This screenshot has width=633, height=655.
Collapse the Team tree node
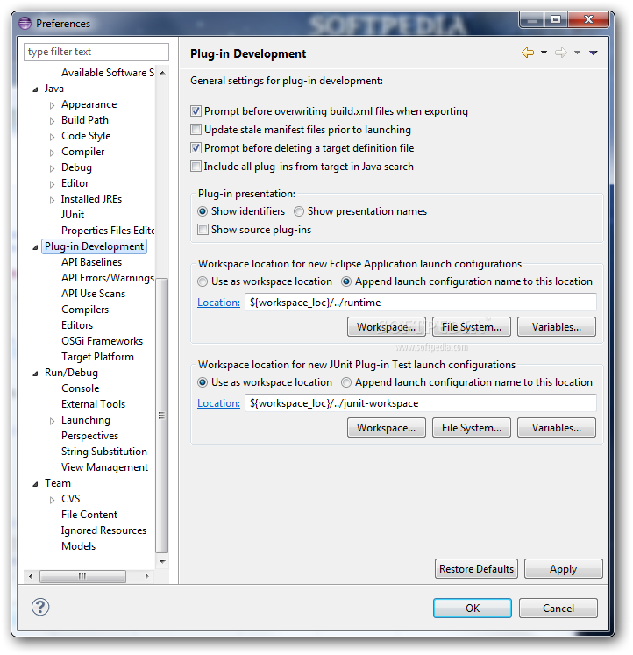[x=35, y=484]
